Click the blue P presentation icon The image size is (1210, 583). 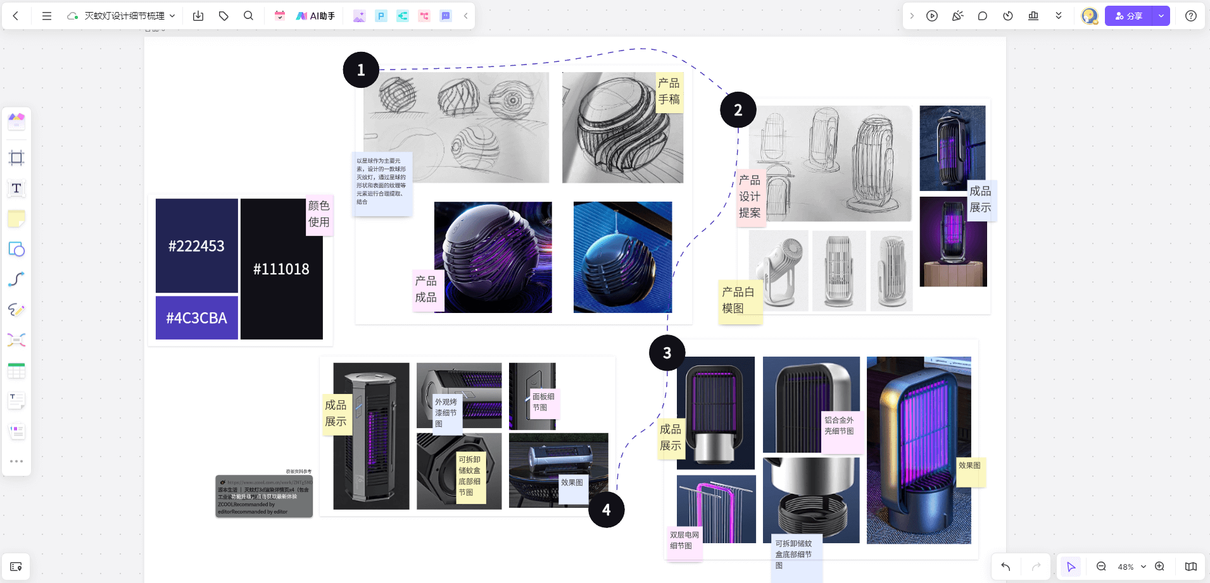381,16
